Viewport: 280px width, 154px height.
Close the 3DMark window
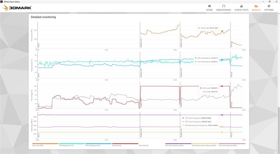(276, 2)
